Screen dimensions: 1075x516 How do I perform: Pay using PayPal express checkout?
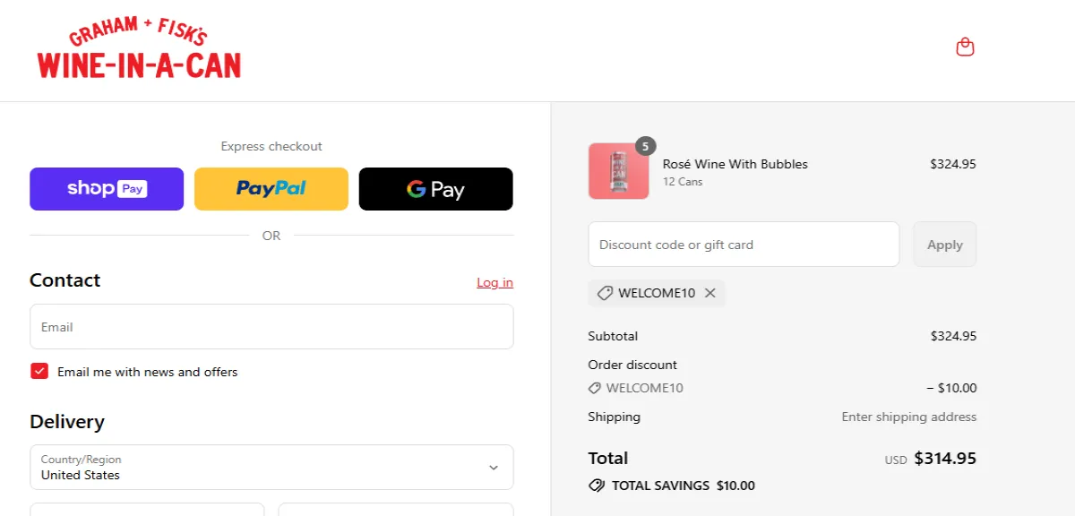click(271, 188)
